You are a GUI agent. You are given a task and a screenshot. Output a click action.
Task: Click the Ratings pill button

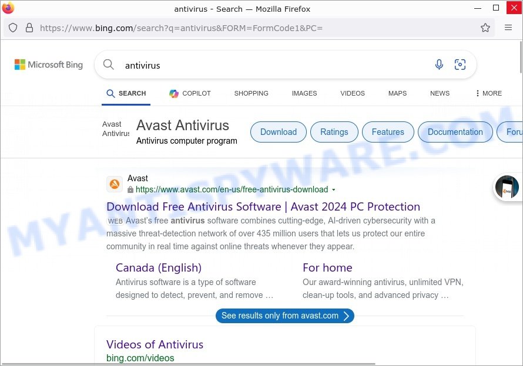click(334, 132)
